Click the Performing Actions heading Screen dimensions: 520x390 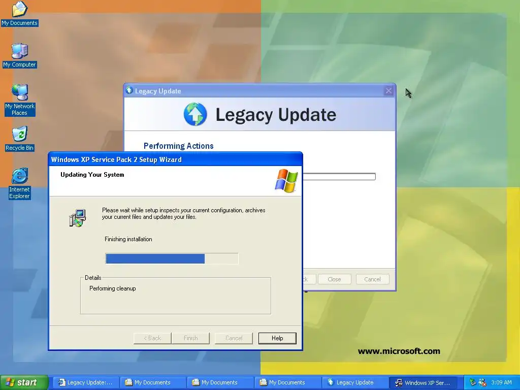click(x=178, y=146)
